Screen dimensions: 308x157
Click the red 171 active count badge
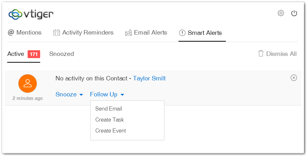[x=34, y=54]
